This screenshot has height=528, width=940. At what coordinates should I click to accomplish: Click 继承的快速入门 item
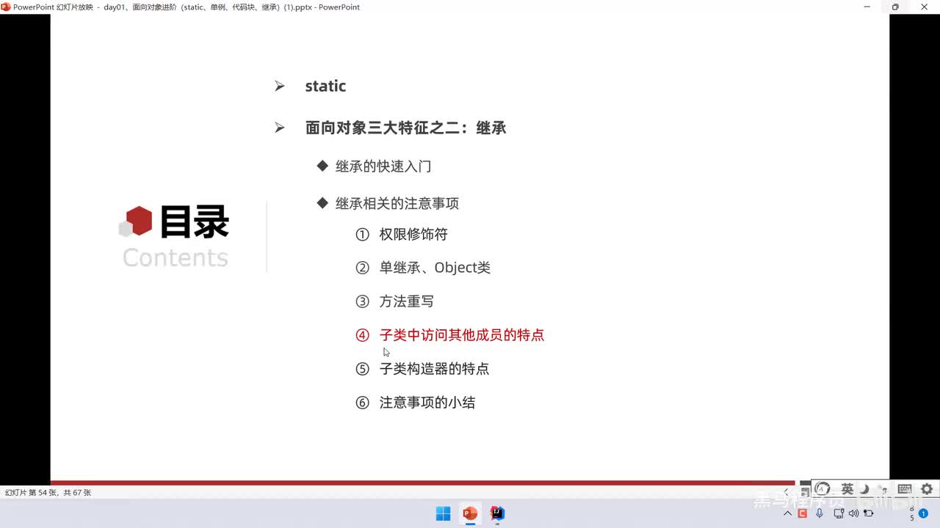[383, 166]
